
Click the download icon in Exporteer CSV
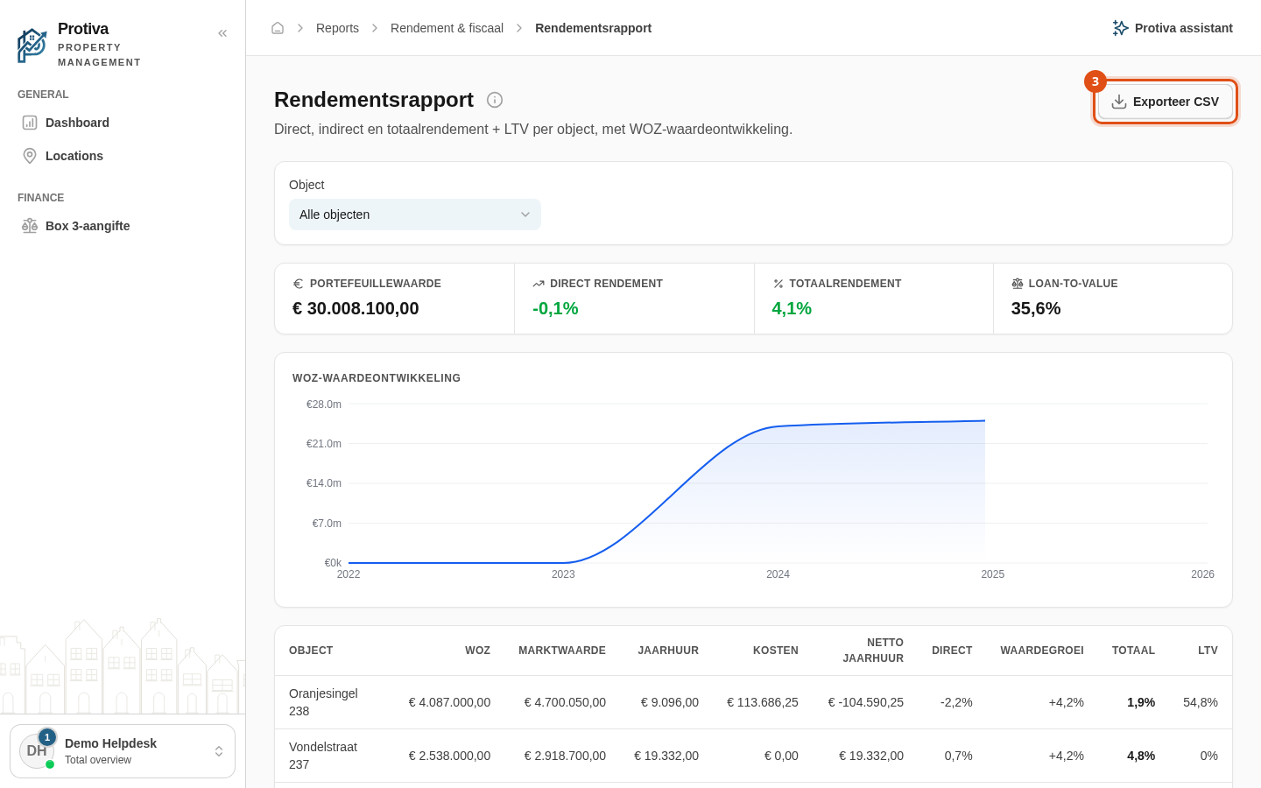pyautogui.click(x=1119, y=102)
